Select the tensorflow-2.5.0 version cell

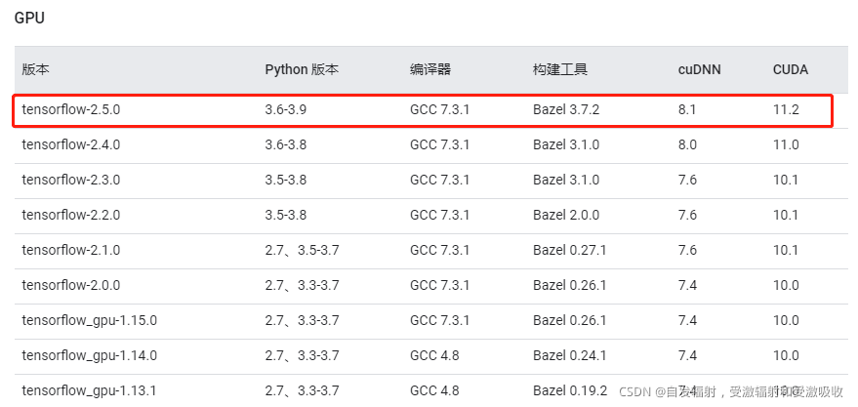click(70, 109)
